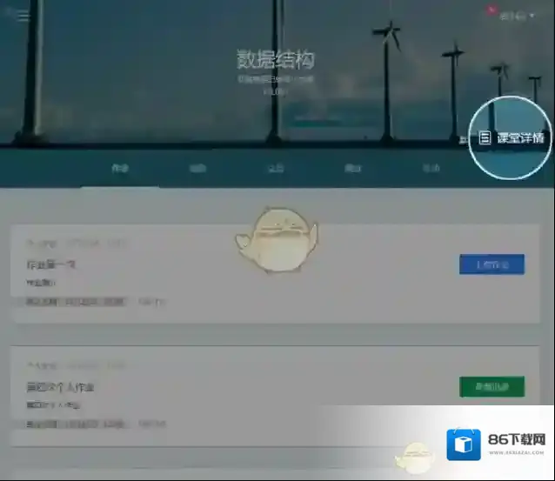Image resolution: width=555 pixels, height=481 pixels.
Task: Click the green button on the second homework card
Action: pos(492,386)
